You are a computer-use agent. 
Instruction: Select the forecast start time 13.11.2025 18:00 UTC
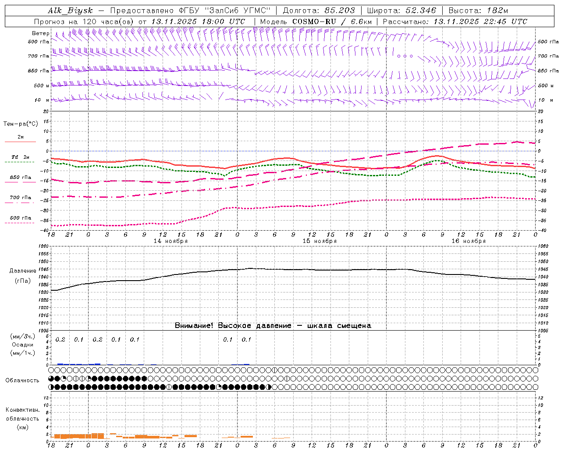198,21
